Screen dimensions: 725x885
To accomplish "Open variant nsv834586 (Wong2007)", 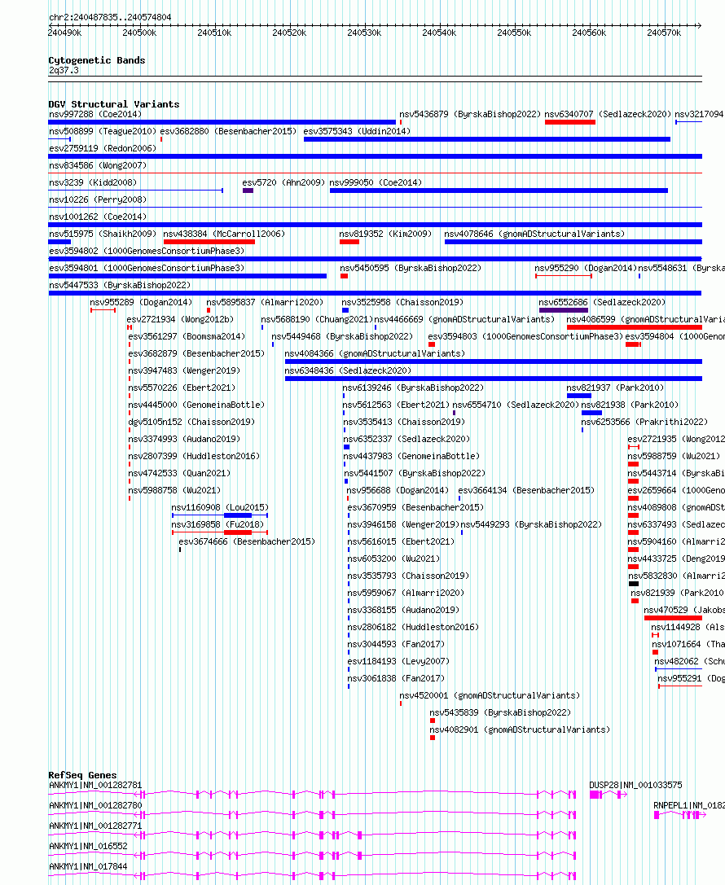I will tap(98, 165).
